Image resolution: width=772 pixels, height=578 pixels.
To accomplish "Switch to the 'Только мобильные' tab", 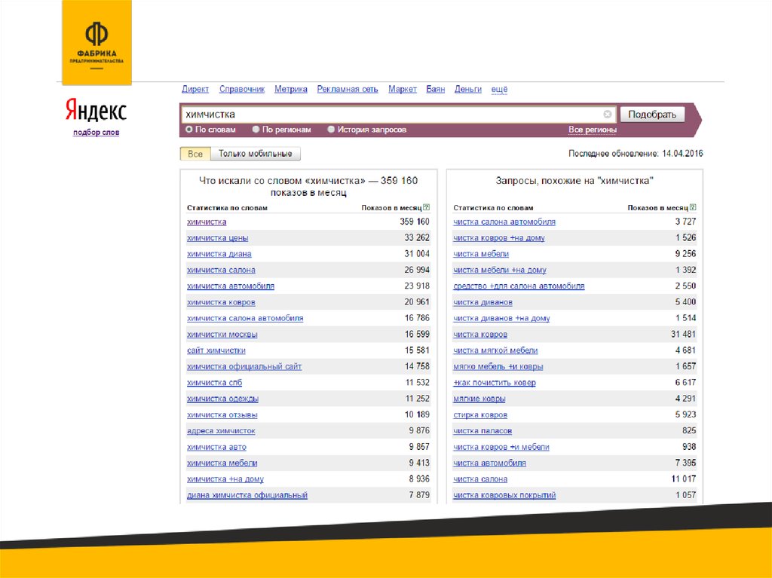I will (255, 154).
